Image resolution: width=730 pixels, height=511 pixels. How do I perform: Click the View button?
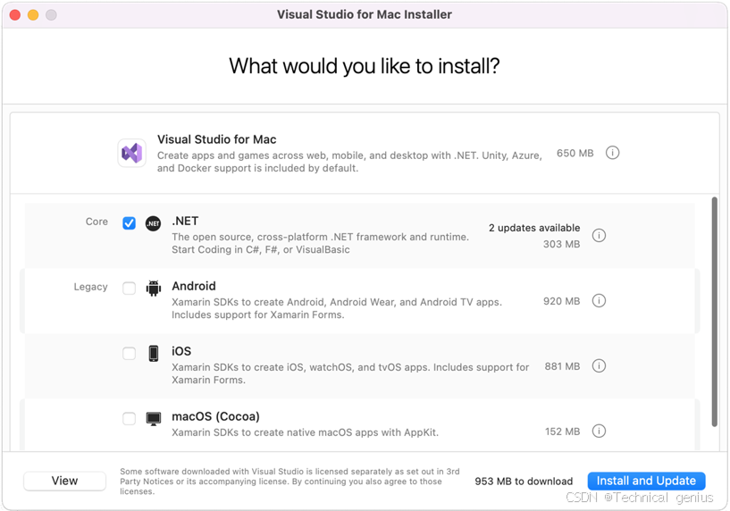[x=64, y=481]
